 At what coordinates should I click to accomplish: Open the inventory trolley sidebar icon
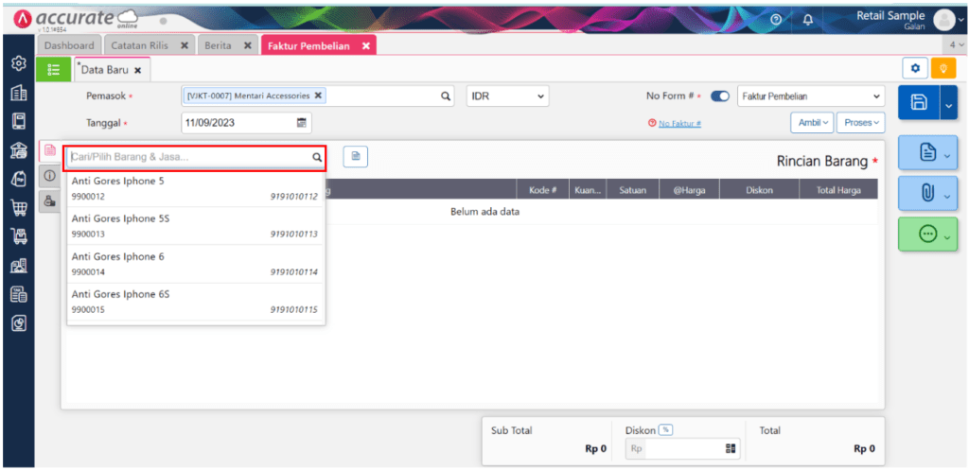[x=19, y=236]
